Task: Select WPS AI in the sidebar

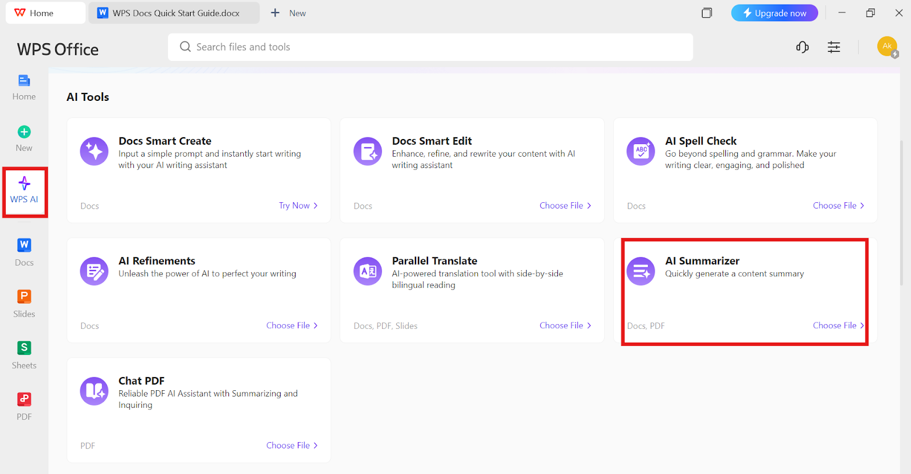Action: (x=24, y=191)
